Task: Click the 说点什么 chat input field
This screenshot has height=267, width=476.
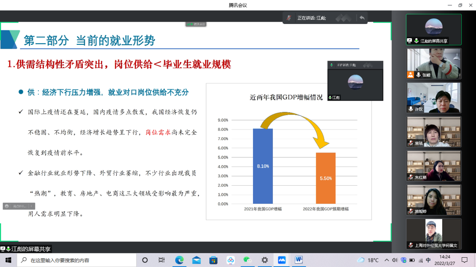Action: click(20, 206)
